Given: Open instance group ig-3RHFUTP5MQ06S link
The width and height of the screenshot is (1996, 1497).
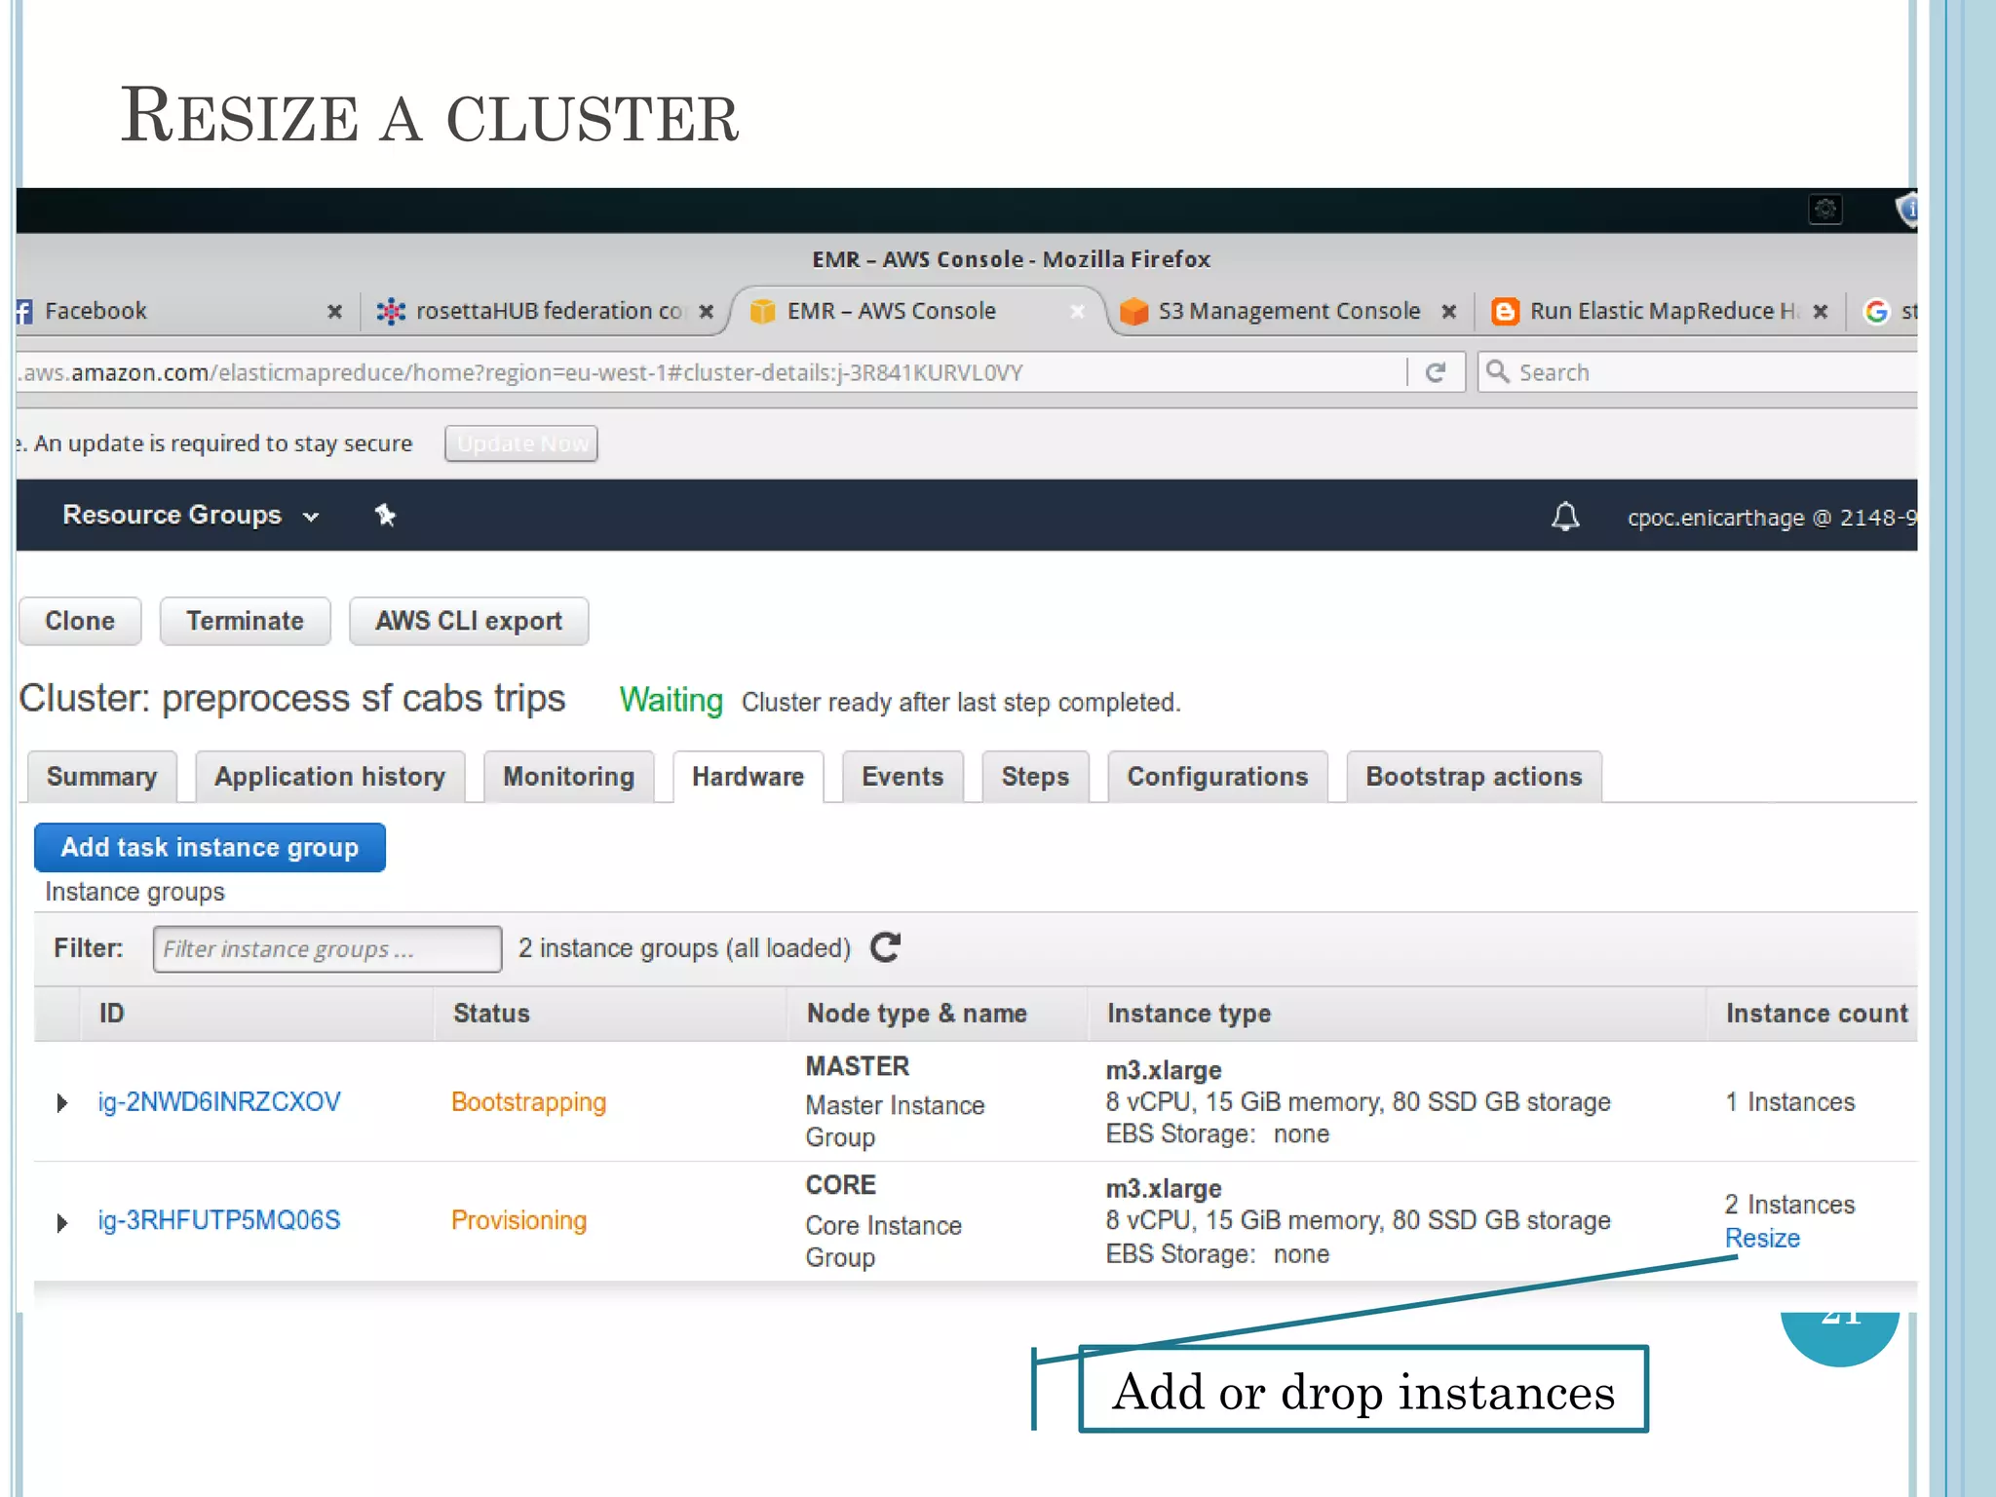Looking at the screenshot, I should coord(219,1221).
